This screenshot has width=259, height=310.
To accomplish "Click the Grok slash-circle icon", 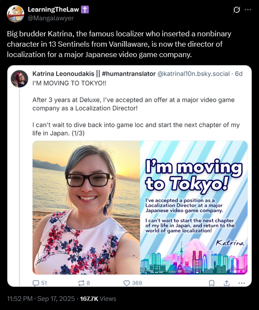I will click(x=236, y=10).
